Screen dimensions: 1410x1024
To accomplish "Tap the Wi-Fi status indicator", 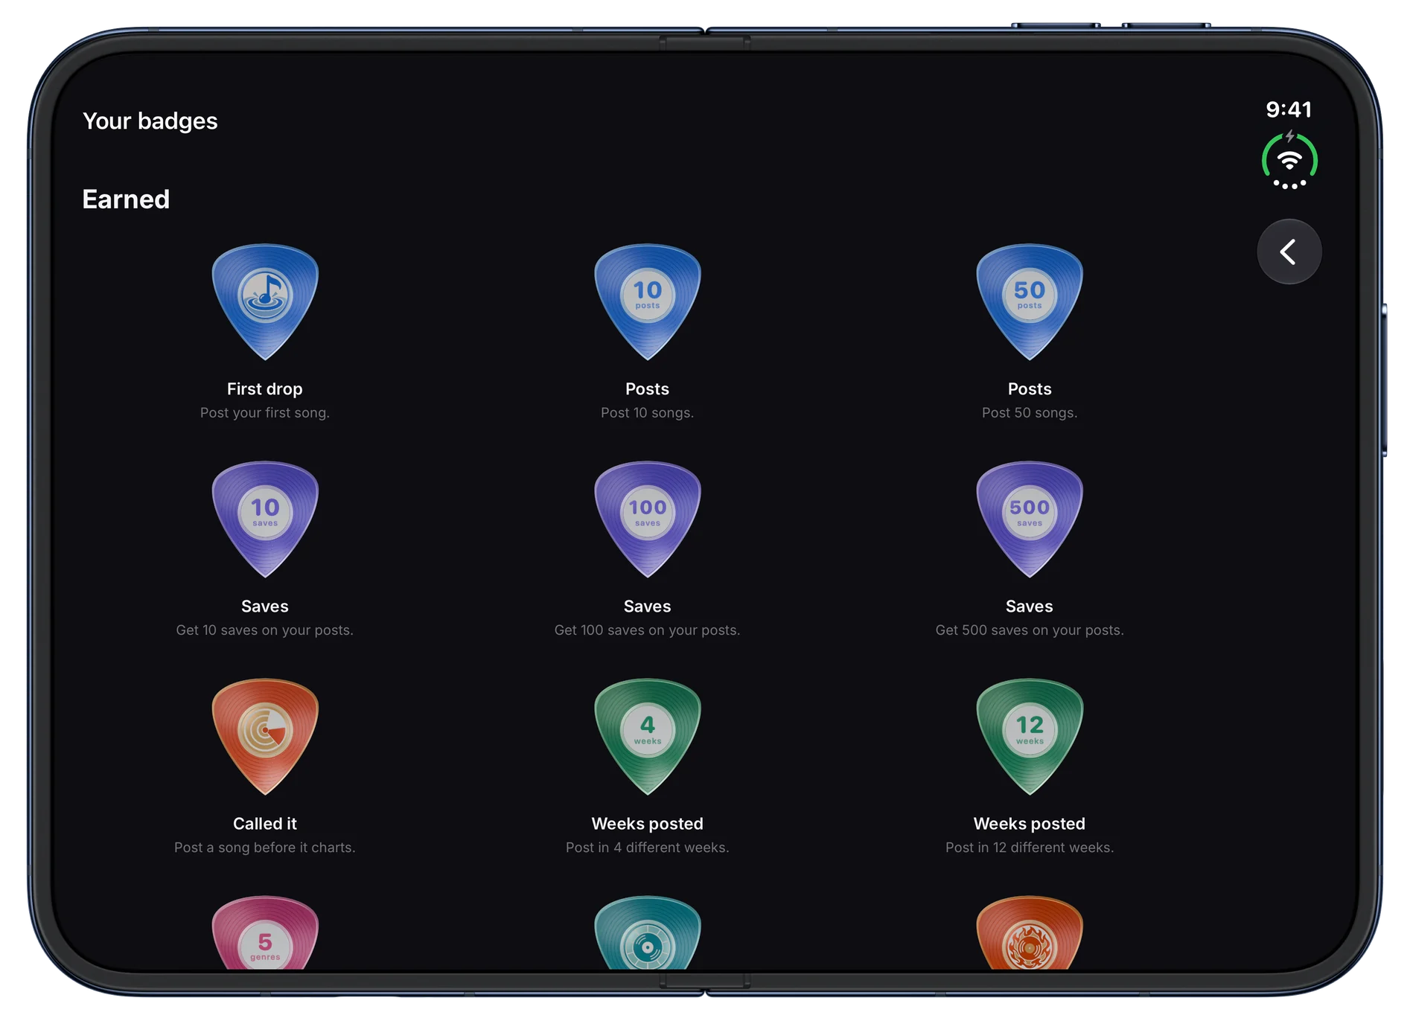I will [x=1289, y=161].
